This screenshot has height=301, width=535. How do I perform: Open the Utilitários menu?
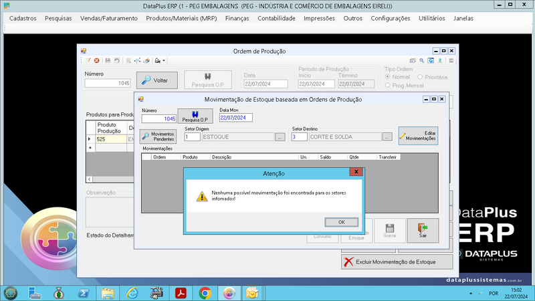(x=432, y=19)
